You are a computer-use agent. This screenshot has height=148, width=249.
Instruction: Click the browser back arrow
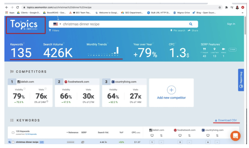click(x=7, y=7)
